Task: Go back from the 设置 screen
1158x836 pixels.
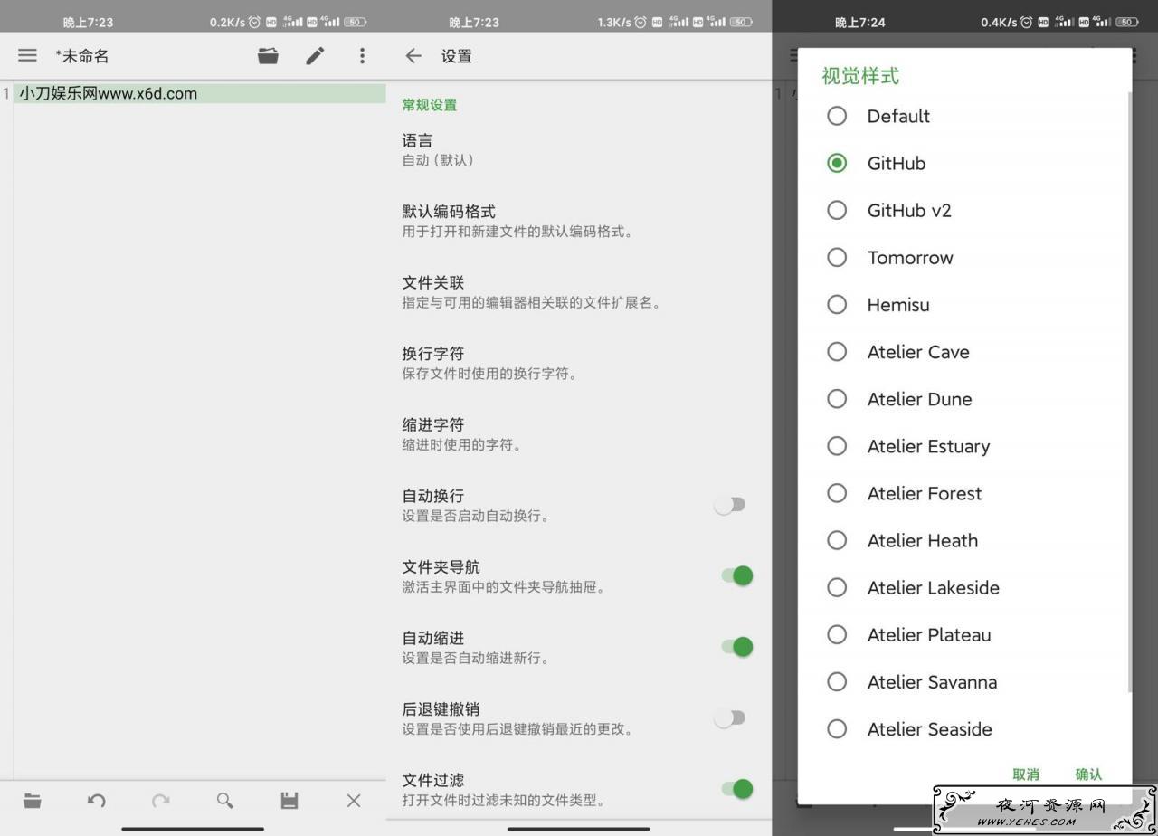Action: 413,56
